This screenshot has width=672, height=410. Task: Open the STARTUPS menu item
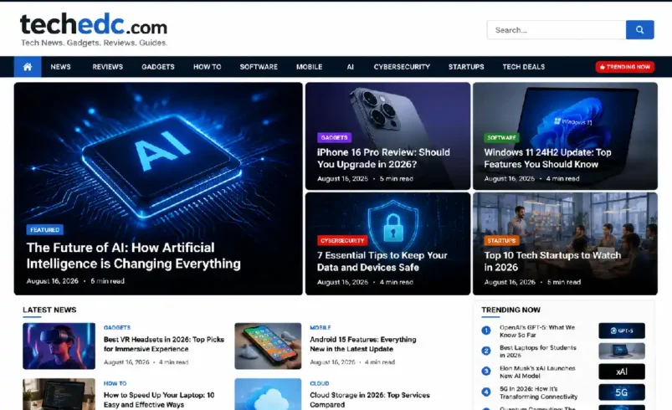tap(466, 67)
